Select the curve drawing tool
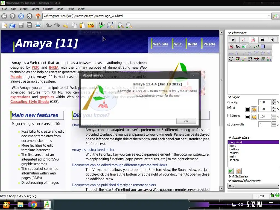 pyautogui.click(x=256, y=46)
